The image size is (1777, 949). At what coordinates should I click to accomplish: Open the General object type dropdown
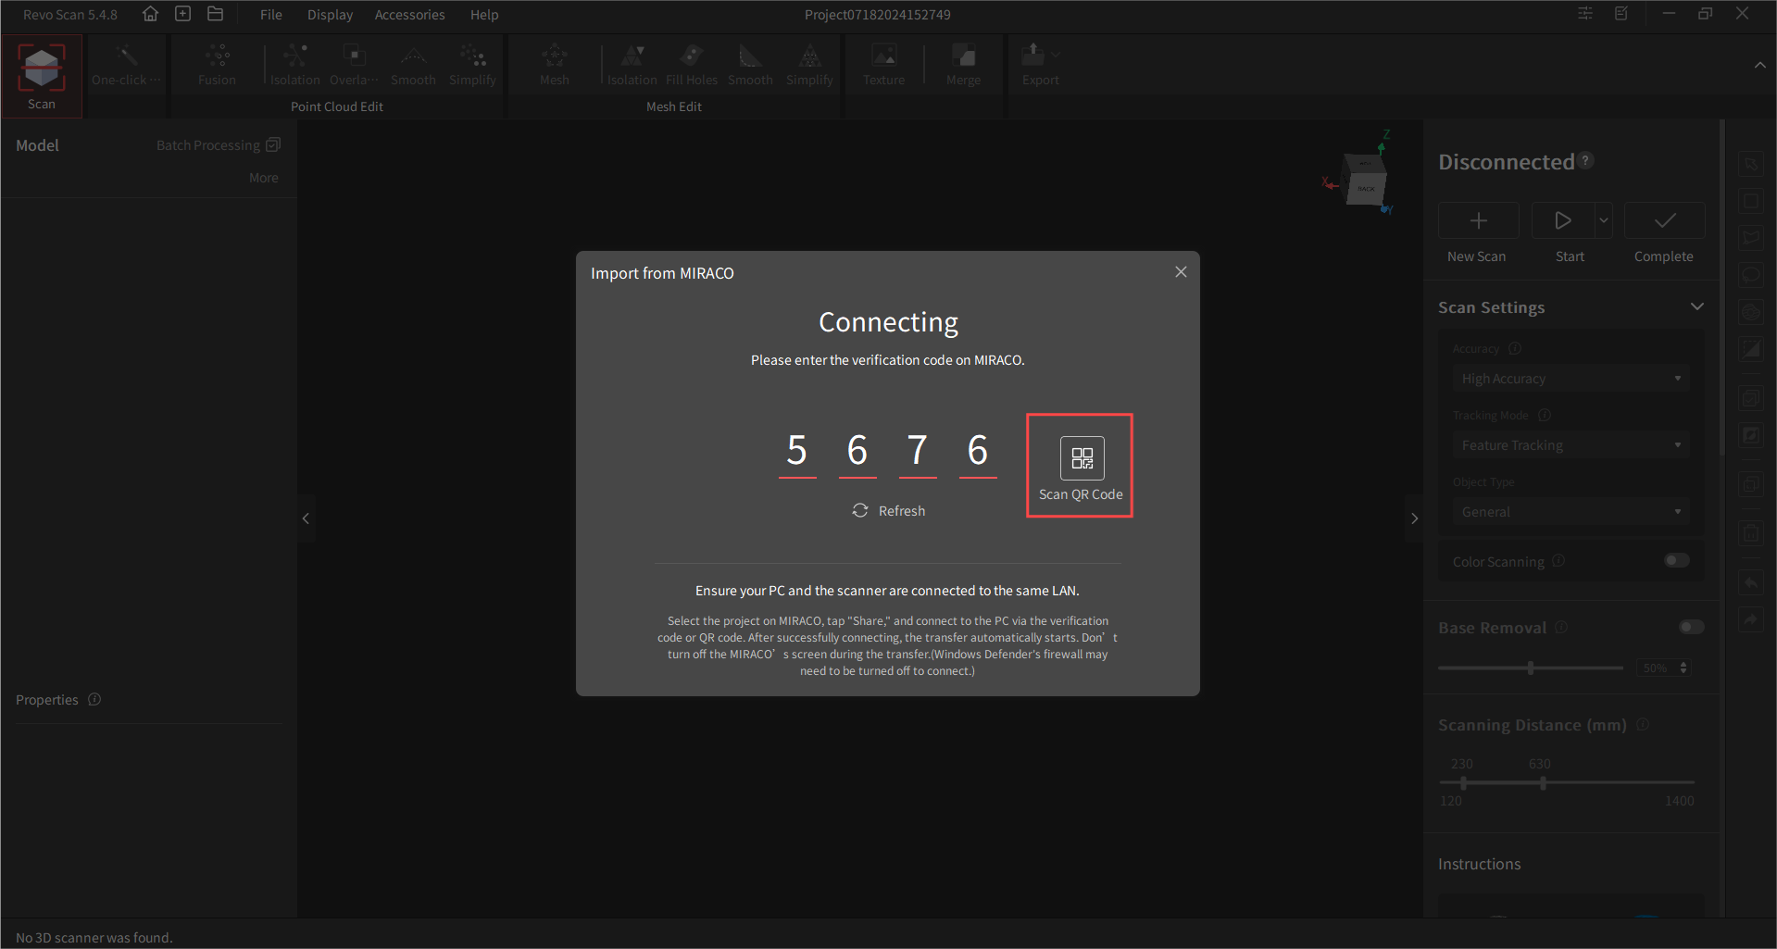point(1571,511)
